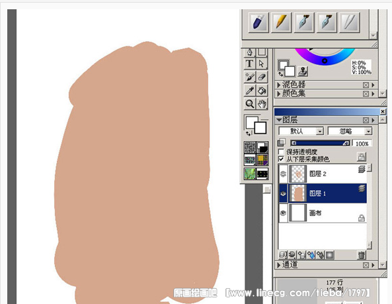
Task: Swap colors in the color panel
Action: click(280, 74)
